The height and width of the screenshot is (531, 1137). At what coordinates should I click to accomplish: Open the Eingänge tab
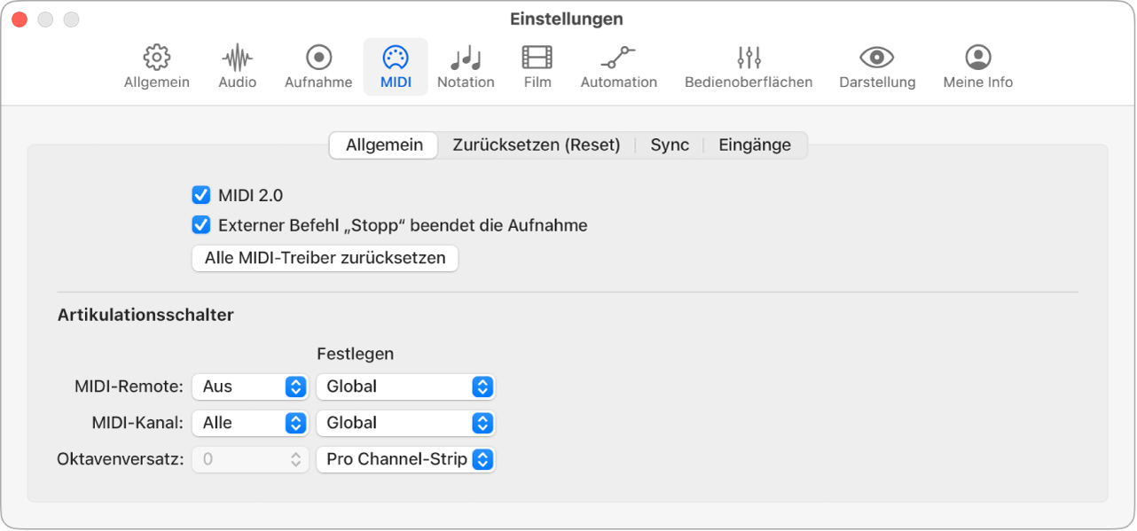[755, 144]
